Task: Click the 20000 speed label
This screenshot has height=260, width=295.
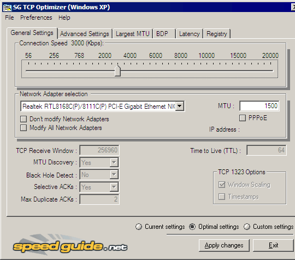Action: [270, 56]
